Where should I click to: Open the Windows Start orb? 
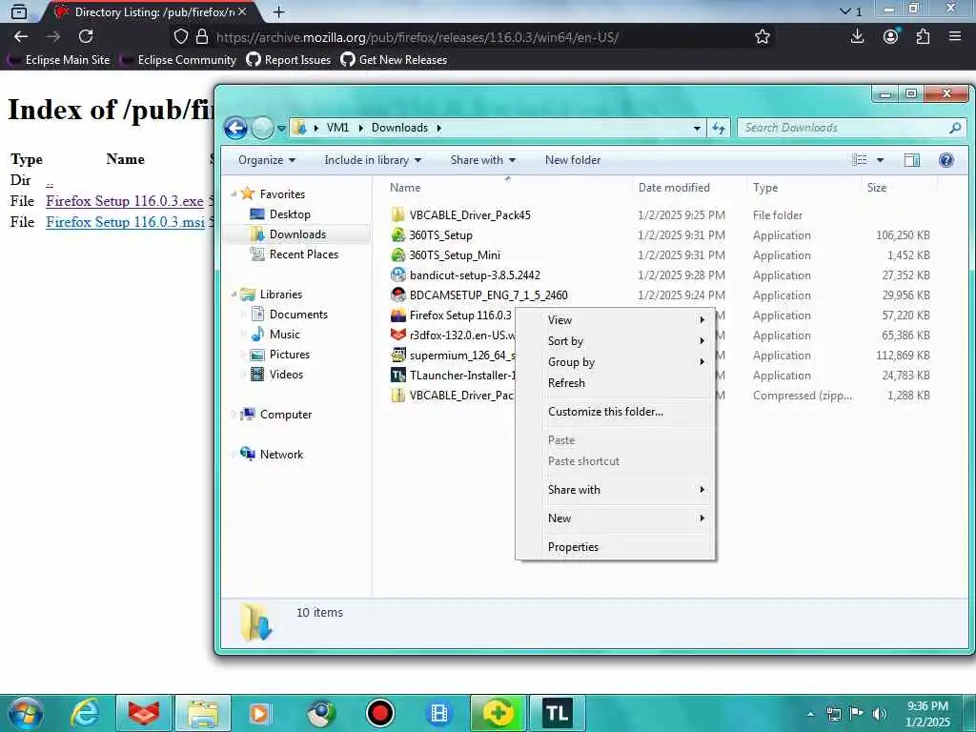click(x=25, y=713)
